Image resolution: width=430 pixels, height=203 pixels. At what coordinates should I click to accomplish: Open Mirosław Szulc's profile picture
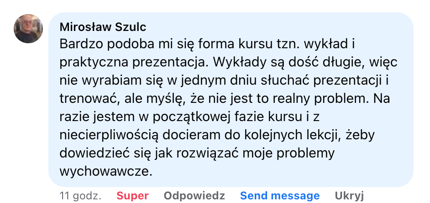coord(28,29)
